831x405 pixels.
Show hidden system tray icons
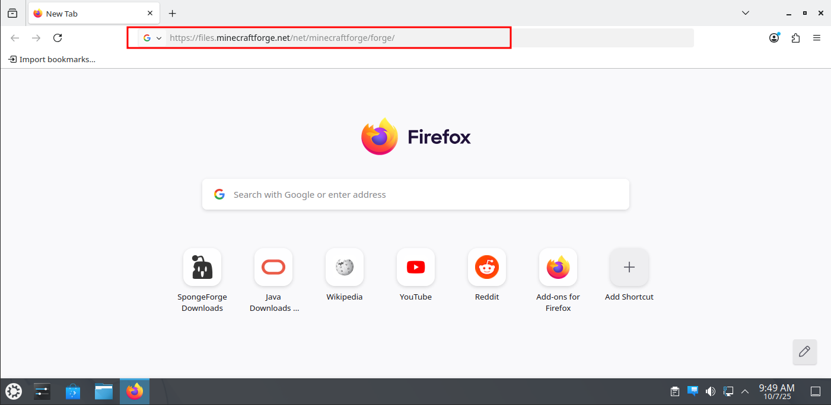pyautogui.click(x=745, y=391)
